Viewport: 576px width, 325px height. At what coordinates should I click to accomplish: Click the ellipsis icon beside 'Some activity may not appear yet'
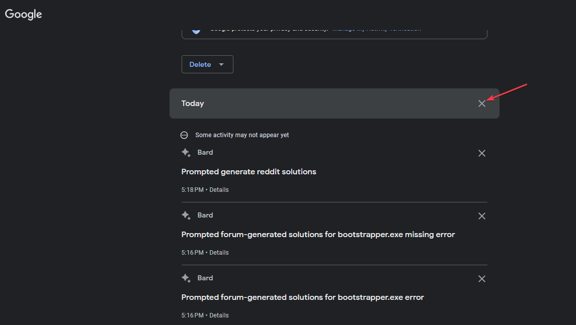point(184,135)
